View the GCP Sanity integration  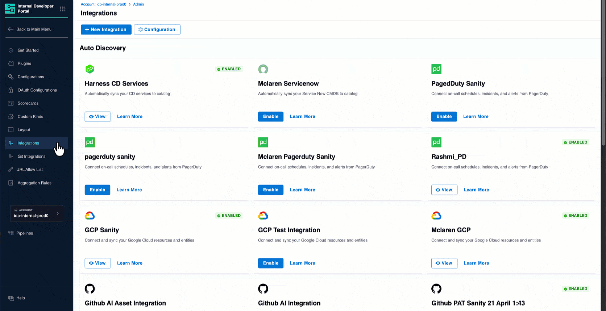pos(97,263)
